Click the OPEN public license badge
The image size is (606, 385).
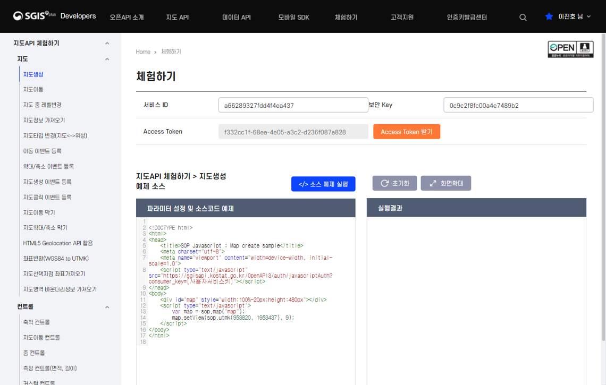coord(570,49)
